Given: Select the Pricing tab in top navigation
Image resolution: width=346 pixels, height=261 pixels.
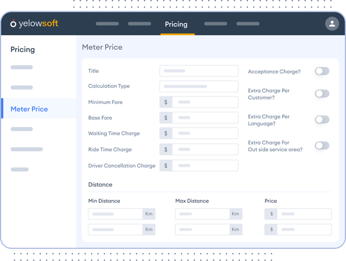Looking at the screenshot, I should 176,24.
